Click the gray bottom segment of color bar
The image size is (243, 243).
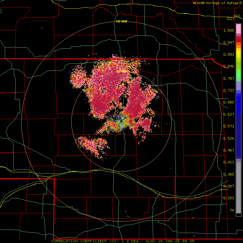[x=238, y=188]
